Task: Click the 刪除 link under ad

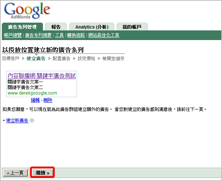Action: tap(48, 100)
